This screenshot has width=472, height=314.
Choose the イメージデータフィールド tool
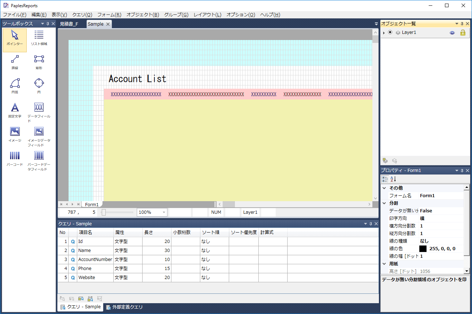(x=39, y=136)
